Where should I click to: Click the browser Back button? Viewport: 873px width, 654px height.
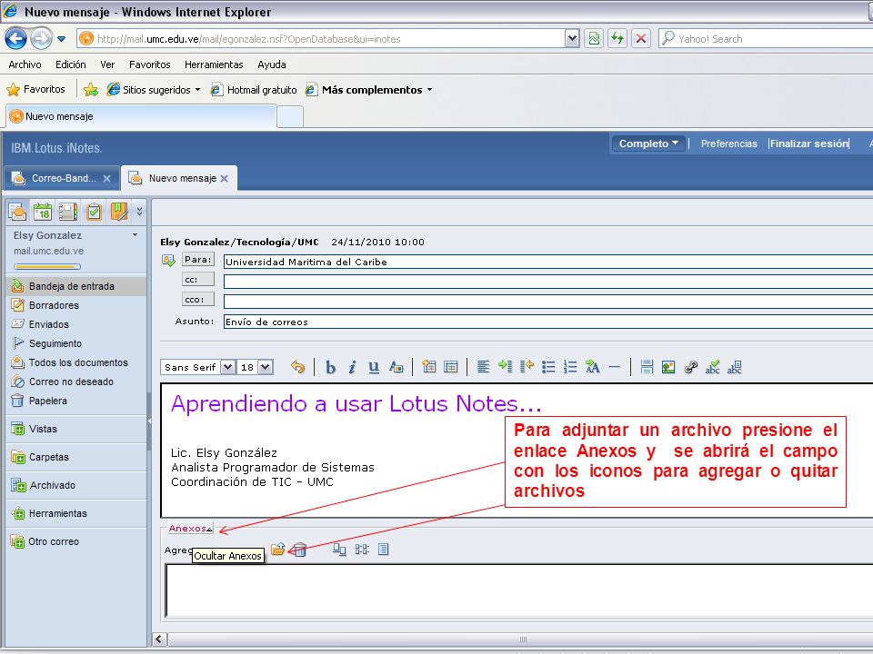click(x=15, y=39)
